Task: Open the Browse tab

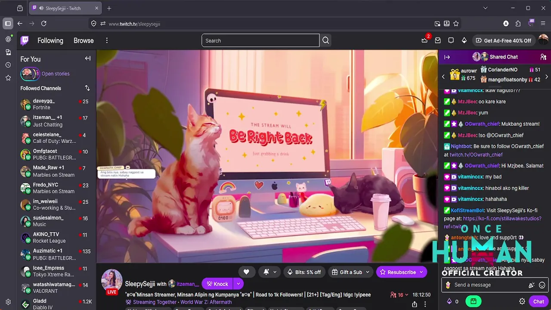Action: click(84, 40)
